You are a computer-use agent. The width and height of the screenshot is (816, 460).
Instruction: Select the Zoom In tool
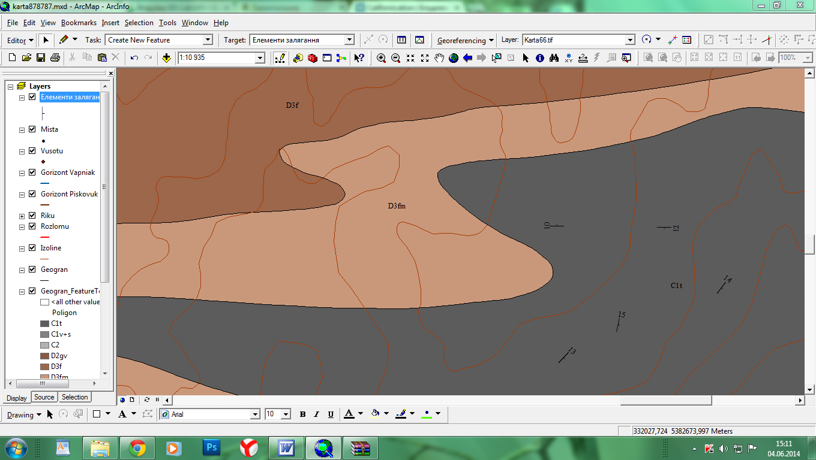381,58
